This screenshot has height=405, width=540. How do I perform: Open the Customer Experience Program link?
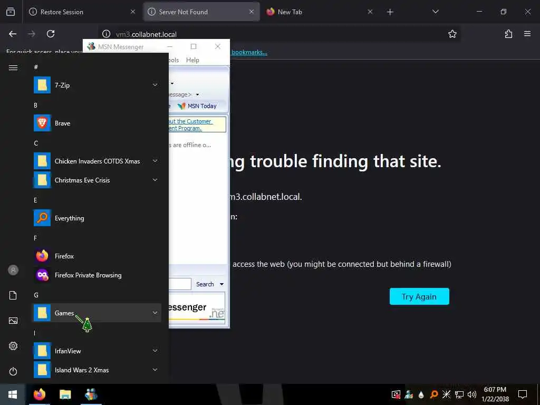190,124
